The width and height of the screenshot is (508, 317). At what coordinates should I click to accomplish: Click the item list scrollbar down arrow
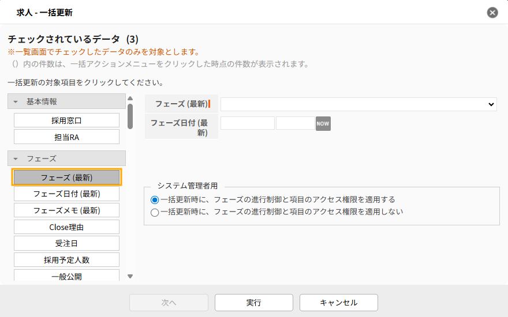point(130,277)
